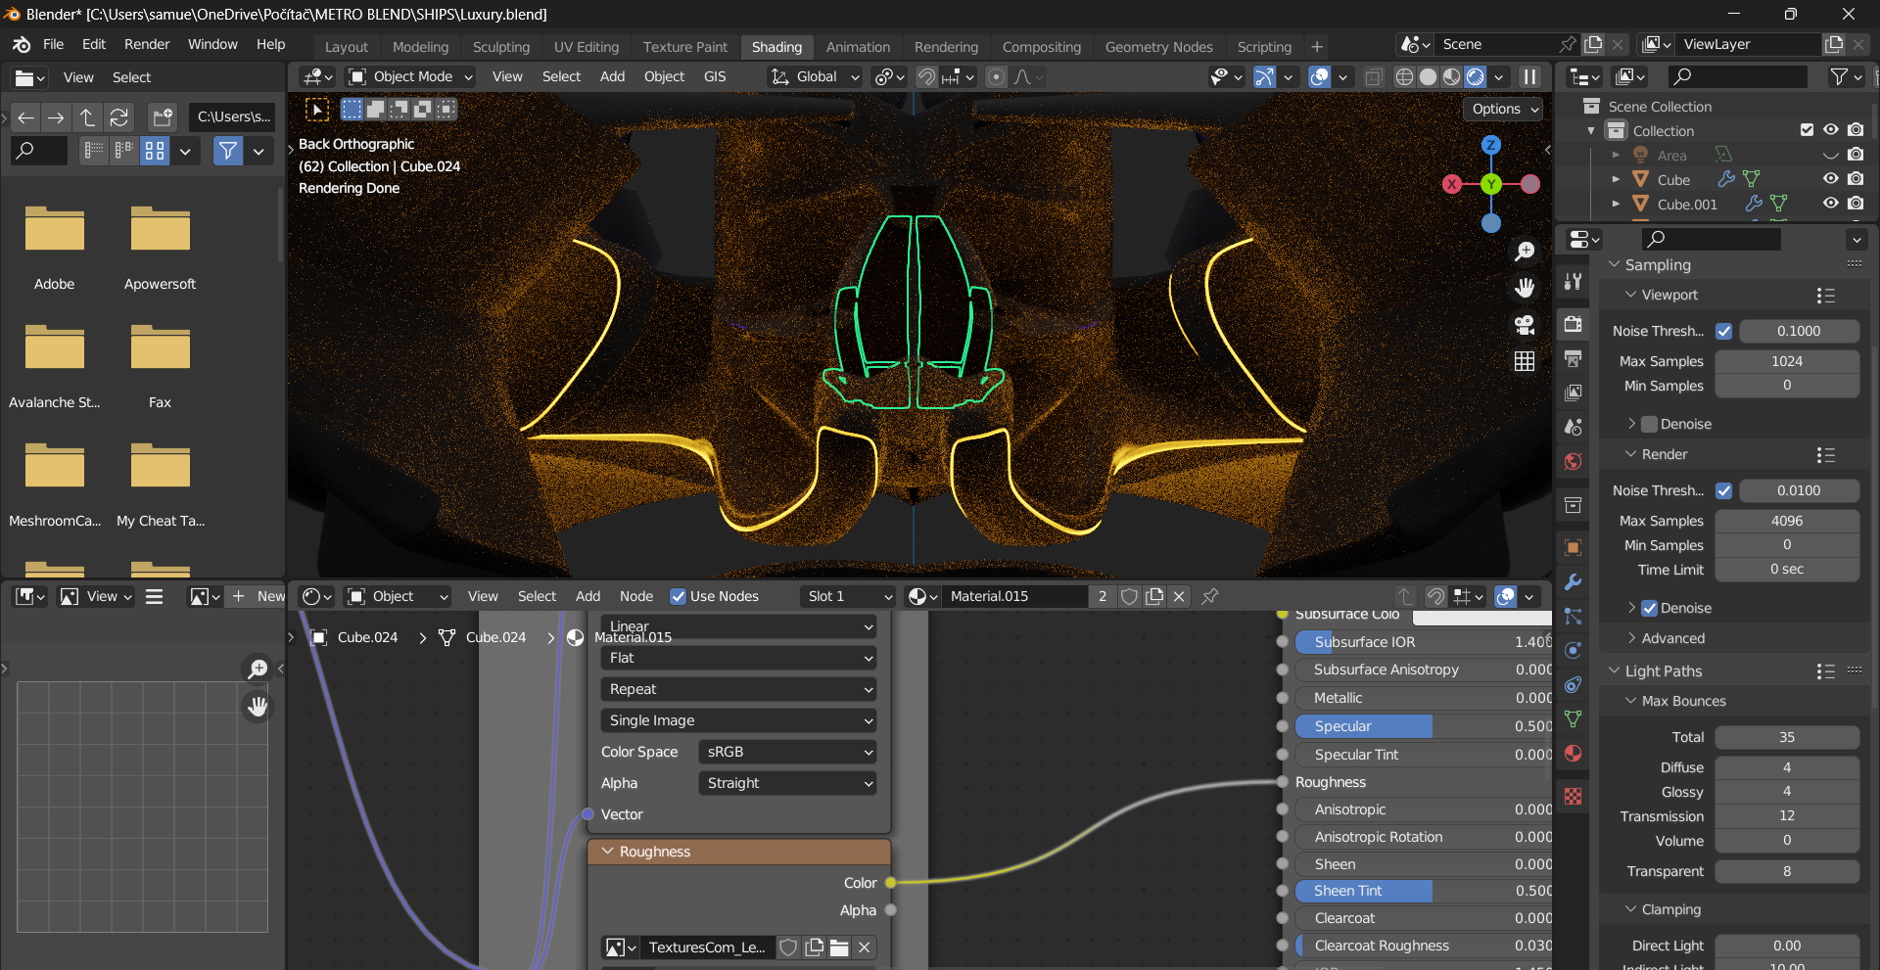Hide Cube object with eye icon
The height and width of the screenshot is (970, 1880).
pyautogui.click(x=1830, y=179)
